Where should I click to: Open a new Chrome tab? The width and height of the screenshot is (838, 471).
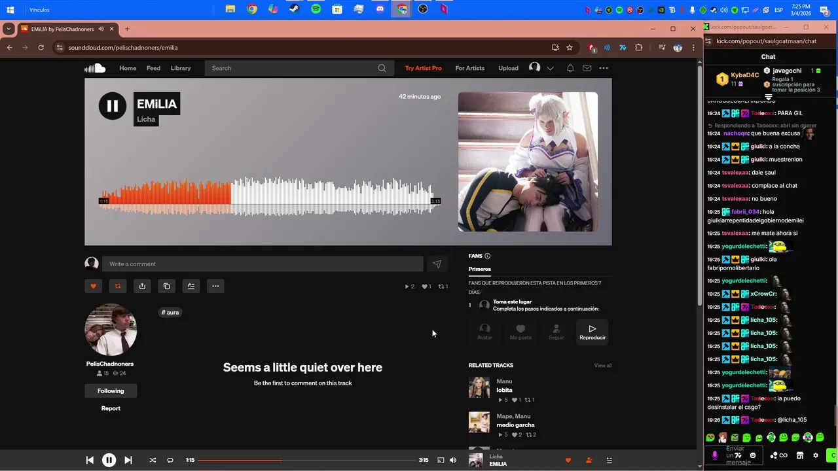[127, 29]
